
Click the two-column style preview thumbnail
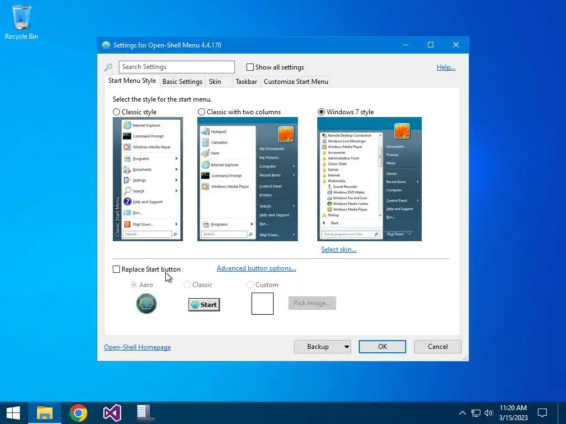coord(248,179)
